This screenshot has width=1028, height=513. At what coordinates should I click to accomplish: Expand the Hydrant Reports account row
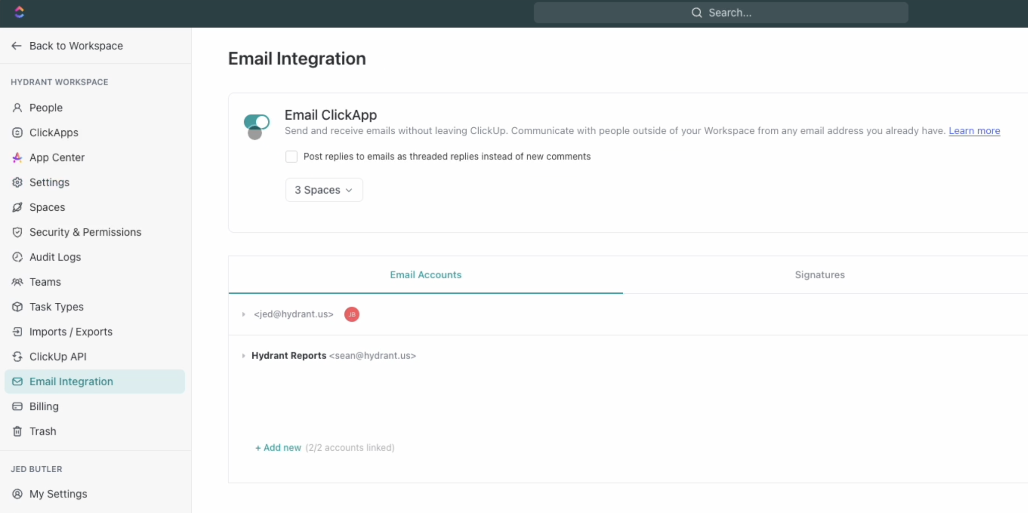244,356
